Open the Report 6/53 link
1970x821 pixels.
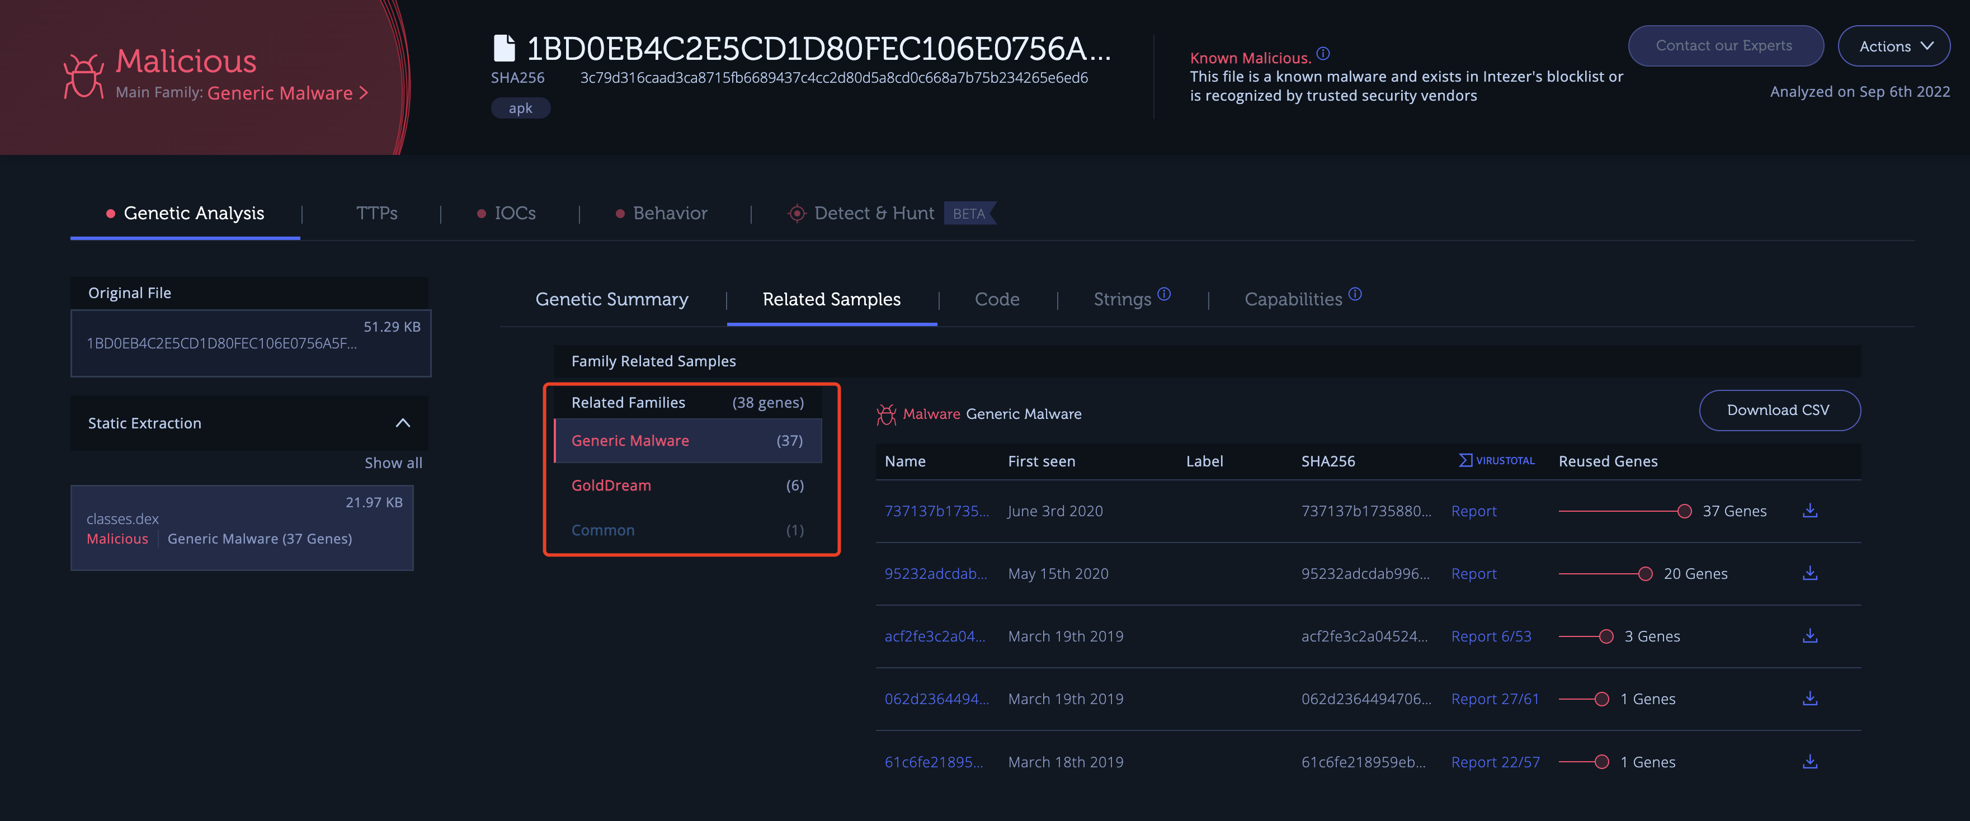1491,635
